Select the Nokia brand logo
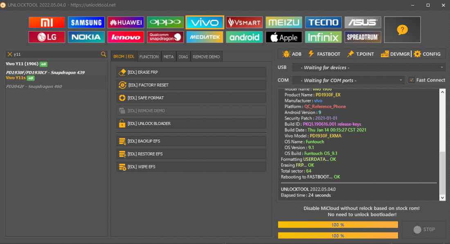Viewport: 450px width, 244px height. click(86, 37)
